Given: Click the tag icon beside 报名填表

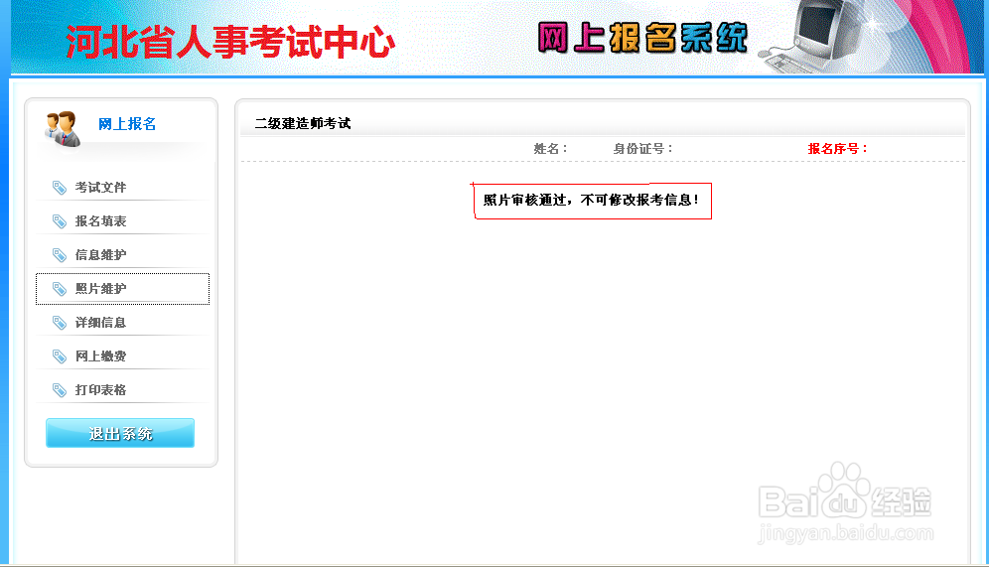Looking at the screenshot, I should click(60, 221).
